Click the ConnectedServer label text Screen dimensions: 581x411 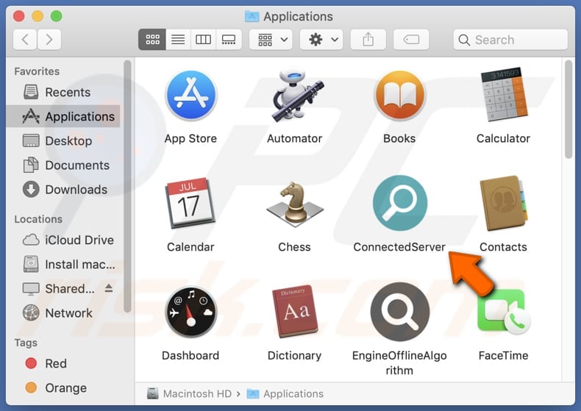point(399,247)
